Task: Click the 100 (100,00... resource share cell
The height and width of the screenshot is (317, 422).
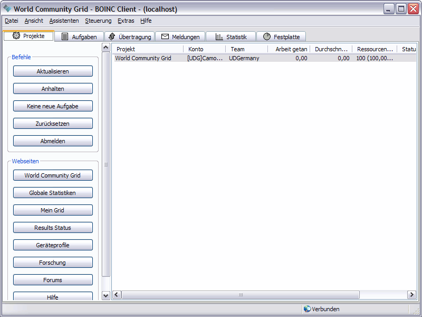Action: point(375,58)
